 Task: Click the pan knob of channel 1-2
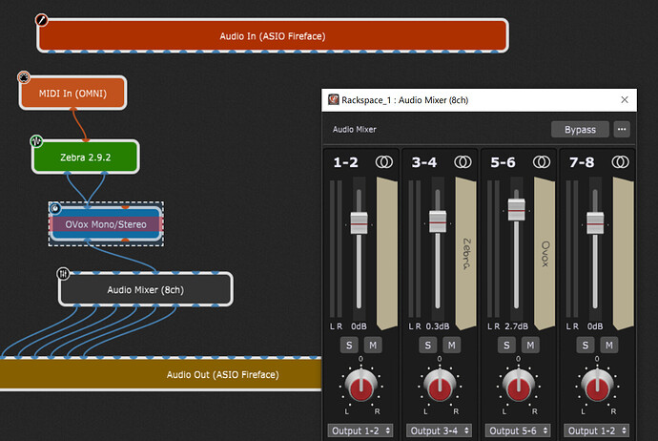pos(360,385)
